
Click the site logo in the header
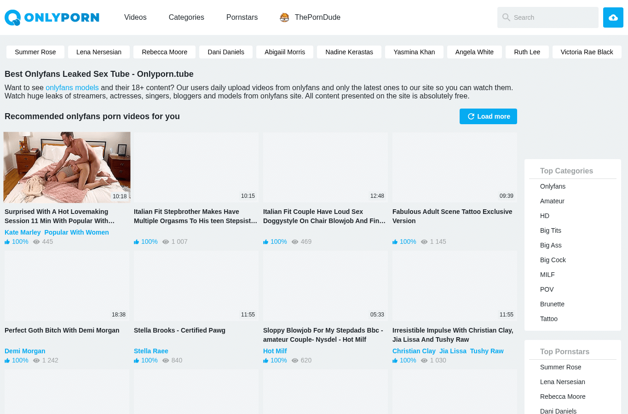coord(52,17)
